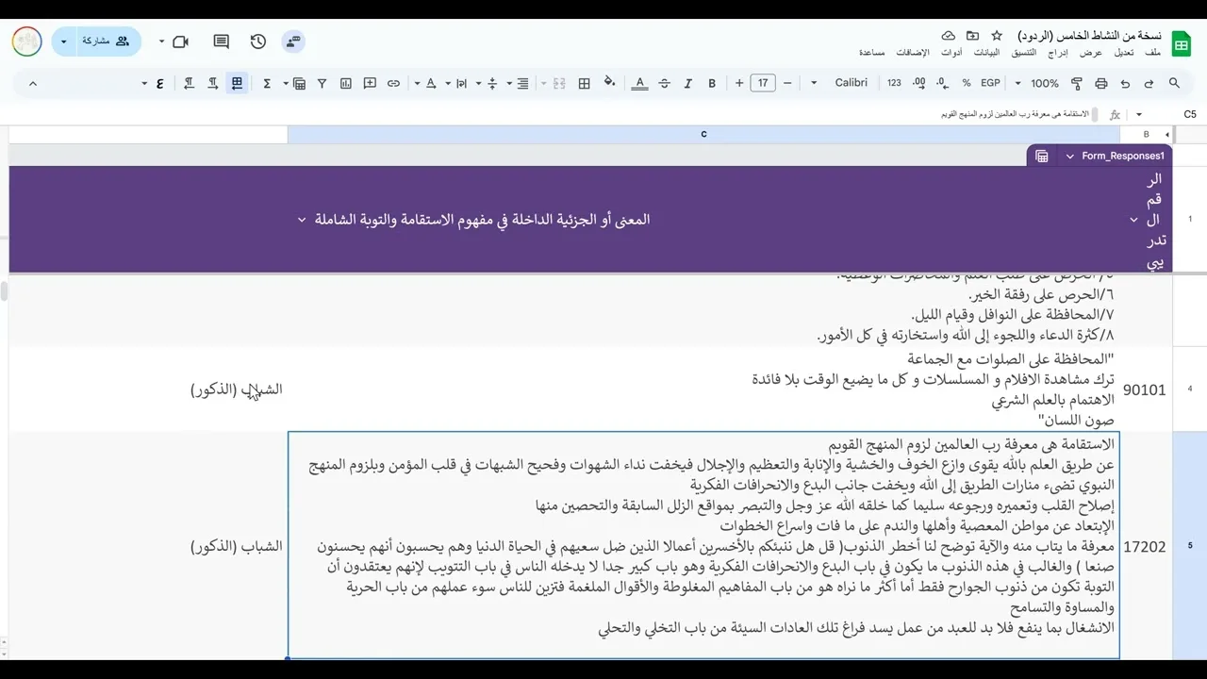
Task: Edit the font size 17 field
Action: pos(763,83)
